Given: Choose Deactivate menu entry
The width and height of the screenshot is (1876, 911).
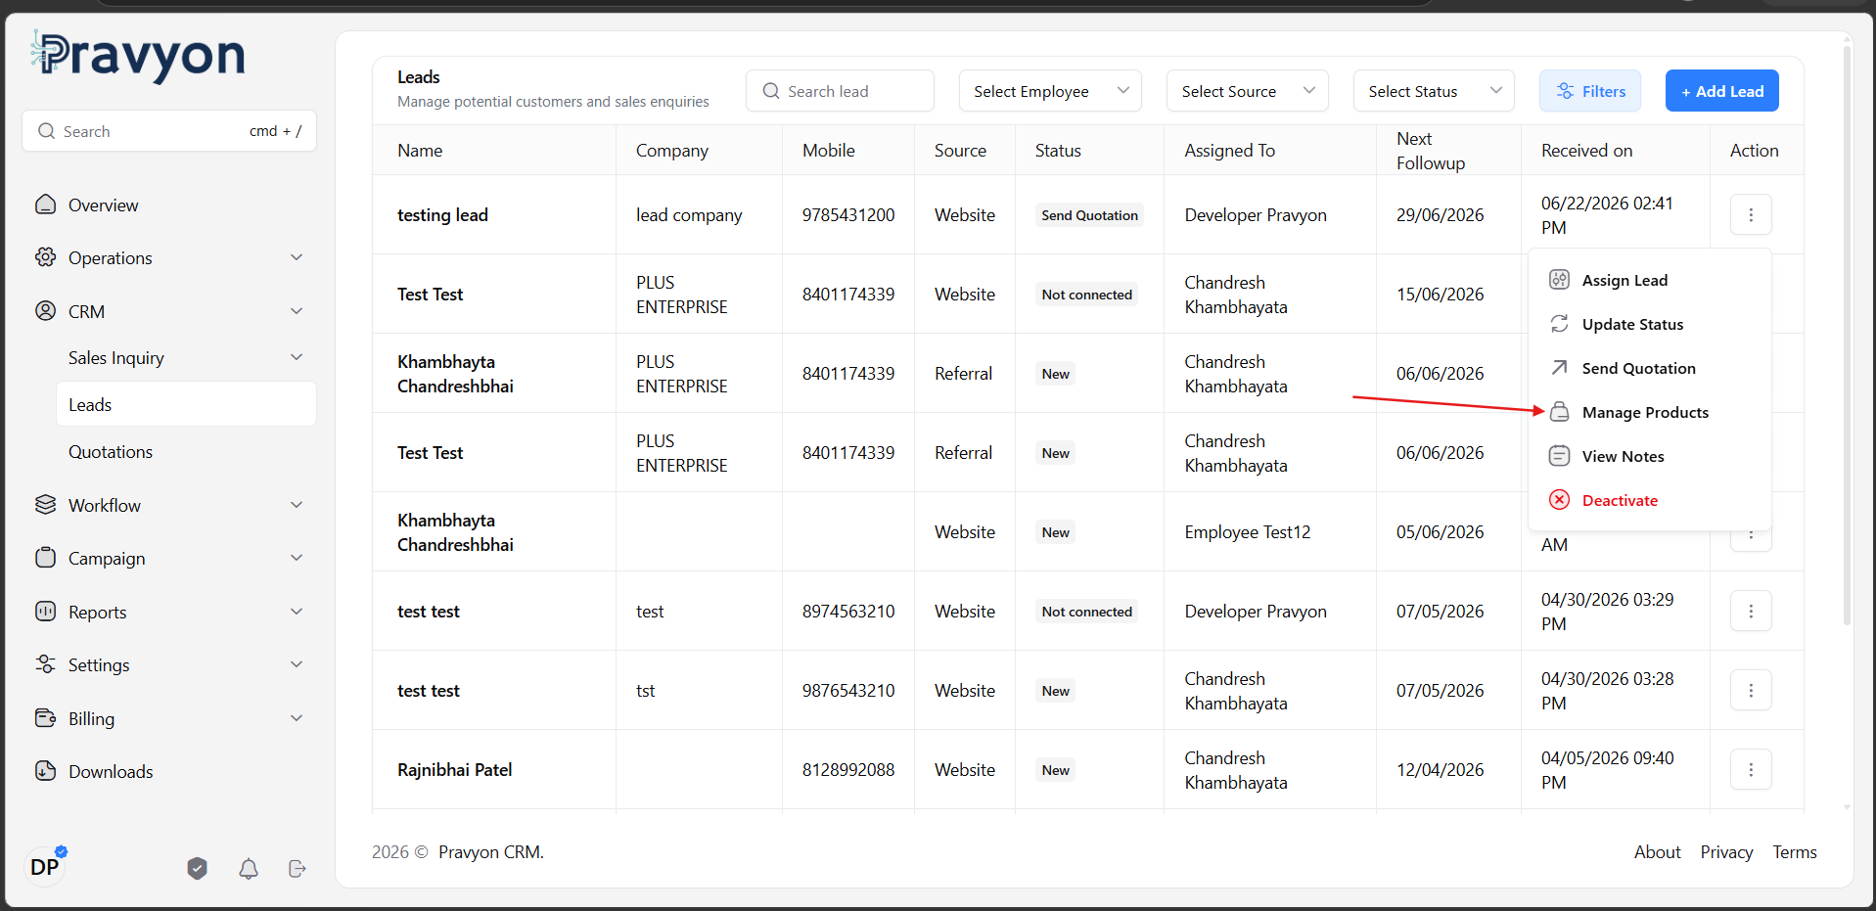Looking at the screenshot, I should (x=1649, y=500).
